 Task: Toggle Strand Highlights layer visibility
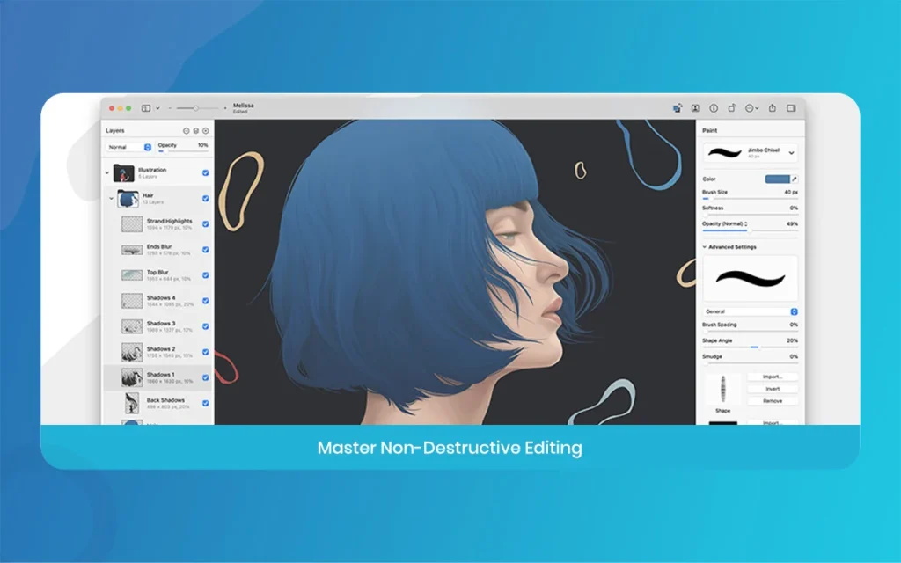pyautogui.click(x=206, y=224)
